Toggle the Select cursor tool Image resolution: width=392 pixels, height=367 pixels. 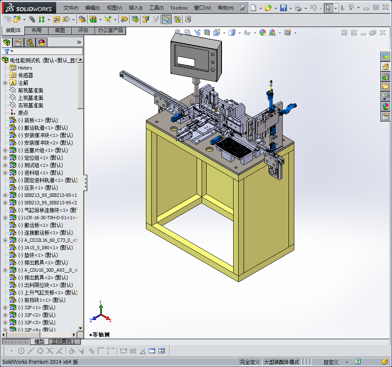(x=328, y=8)
